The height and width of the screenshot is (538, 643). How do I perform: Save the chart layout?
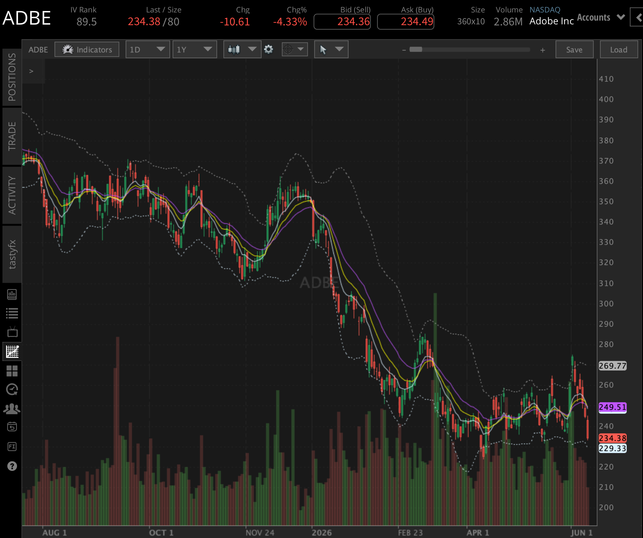tap(574, 49)
